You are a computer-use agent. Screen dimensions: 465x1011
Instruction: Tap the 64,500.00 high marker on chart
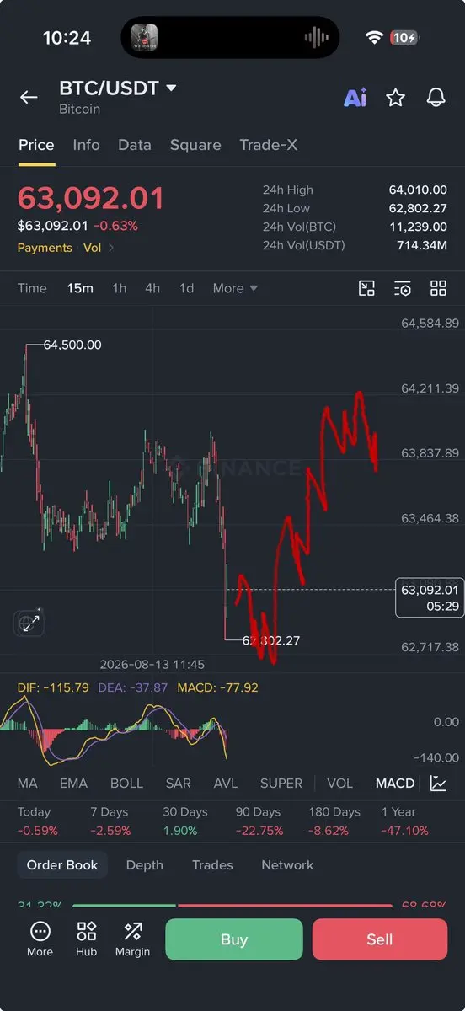point(72,345)
